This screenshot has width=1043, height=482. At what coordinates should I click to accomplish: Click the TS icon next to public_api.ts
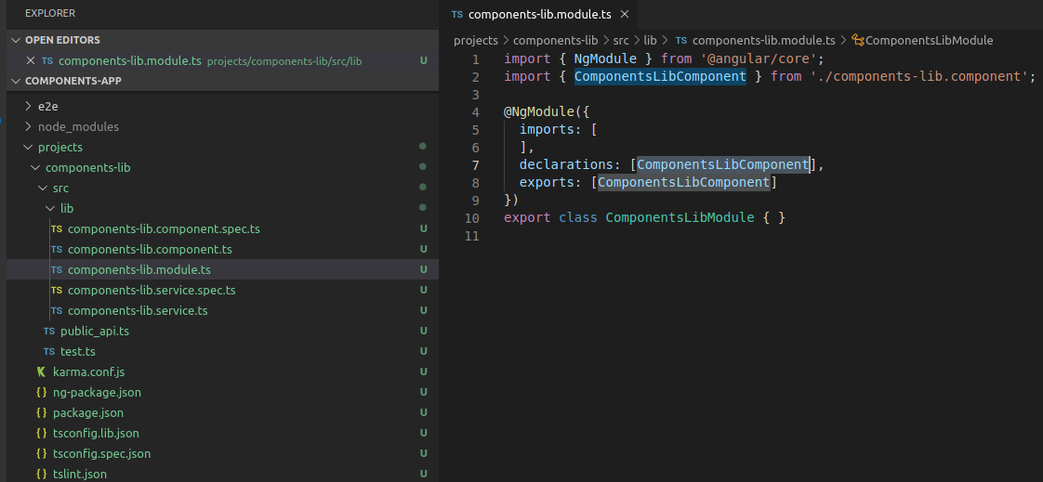tap(49, 331)
